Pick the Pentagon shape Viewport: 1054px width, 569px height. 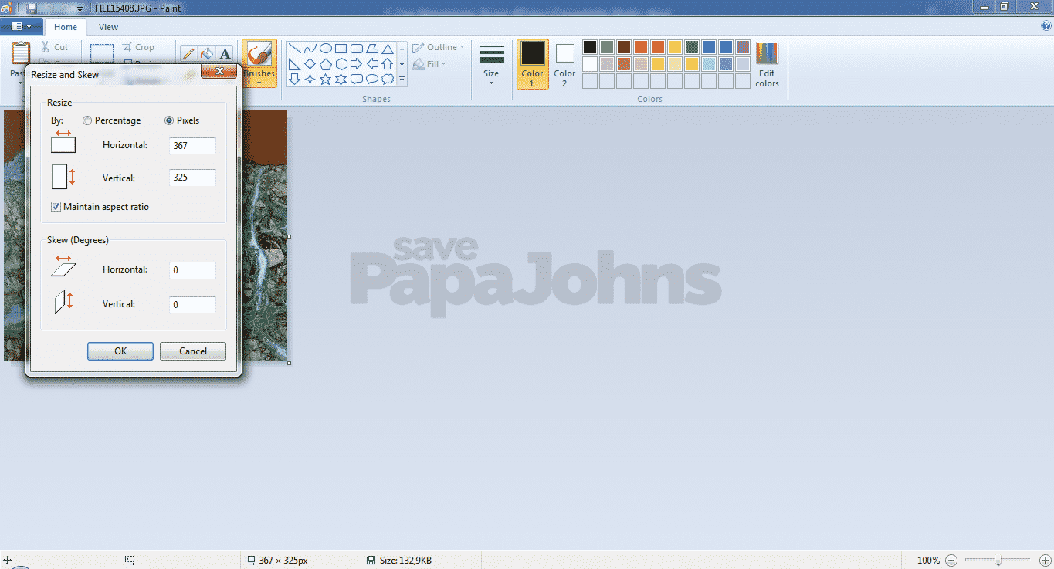(x=325, y=63)
